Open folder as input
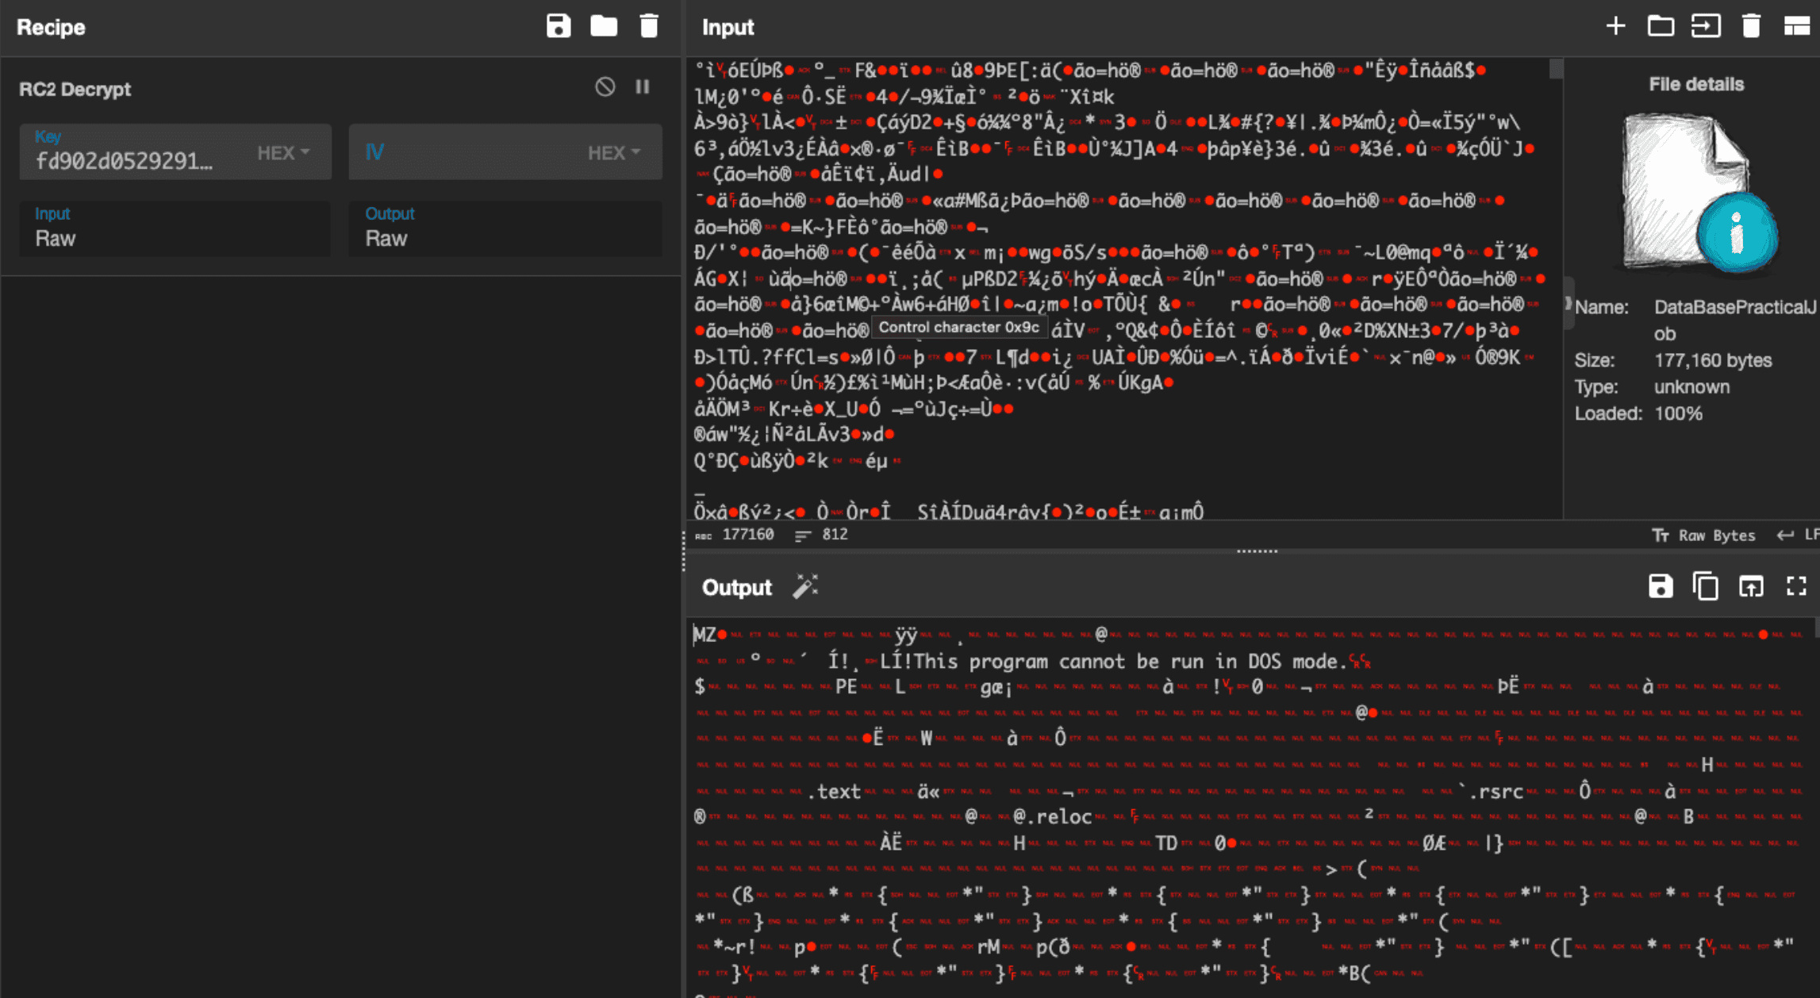 1661,26
